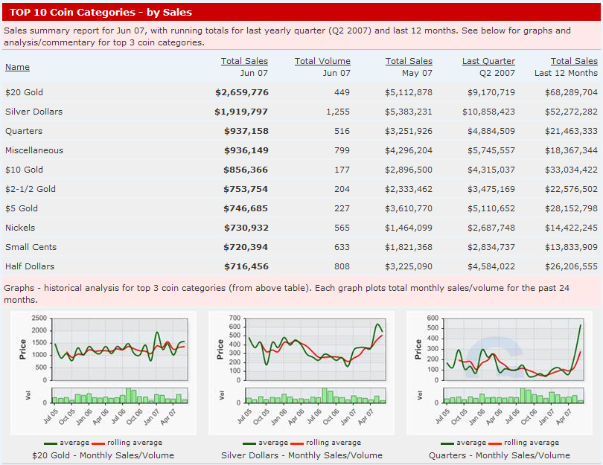603x465 pixels.
Task: Click the TOP 10 Coin Categories heading
Action: (100, 13)
